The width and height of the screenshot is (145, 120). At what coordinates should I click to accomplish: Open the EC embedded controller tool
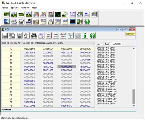pos(7,21)
